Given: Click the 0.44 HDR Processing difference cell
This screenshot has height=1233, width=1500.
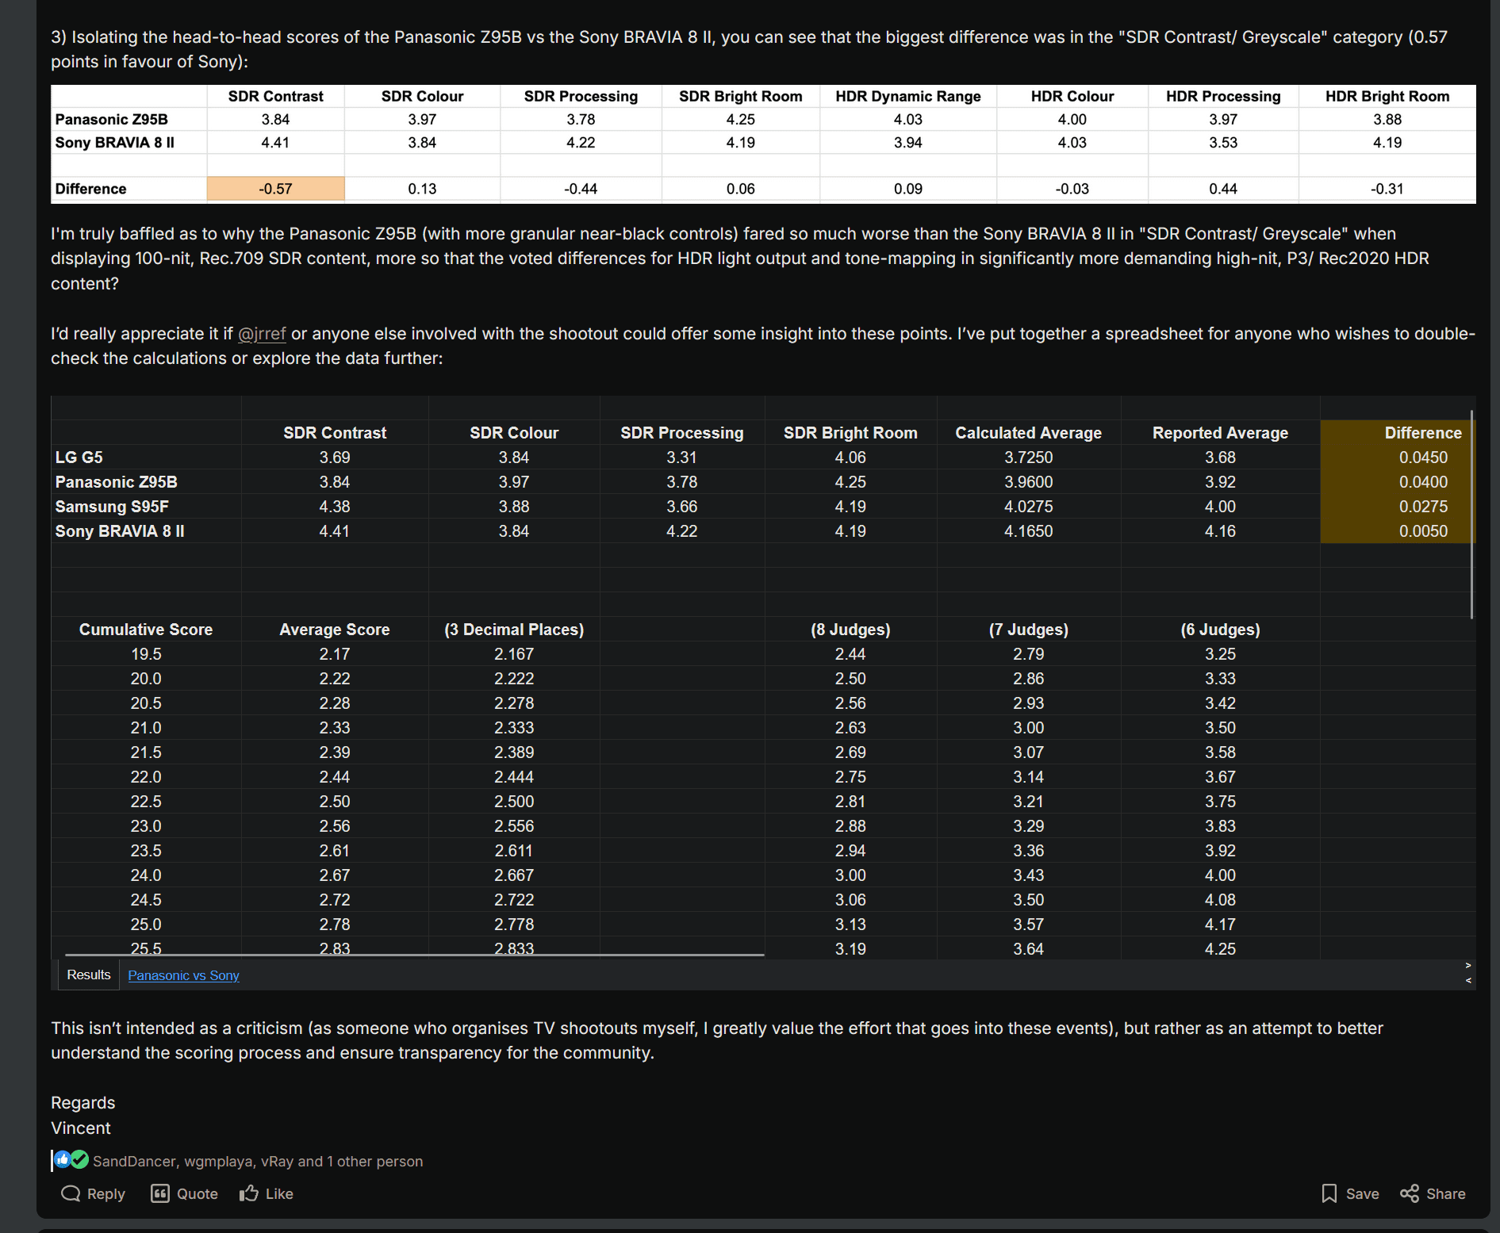Looking at the screenshot, I should (1223, 189).
